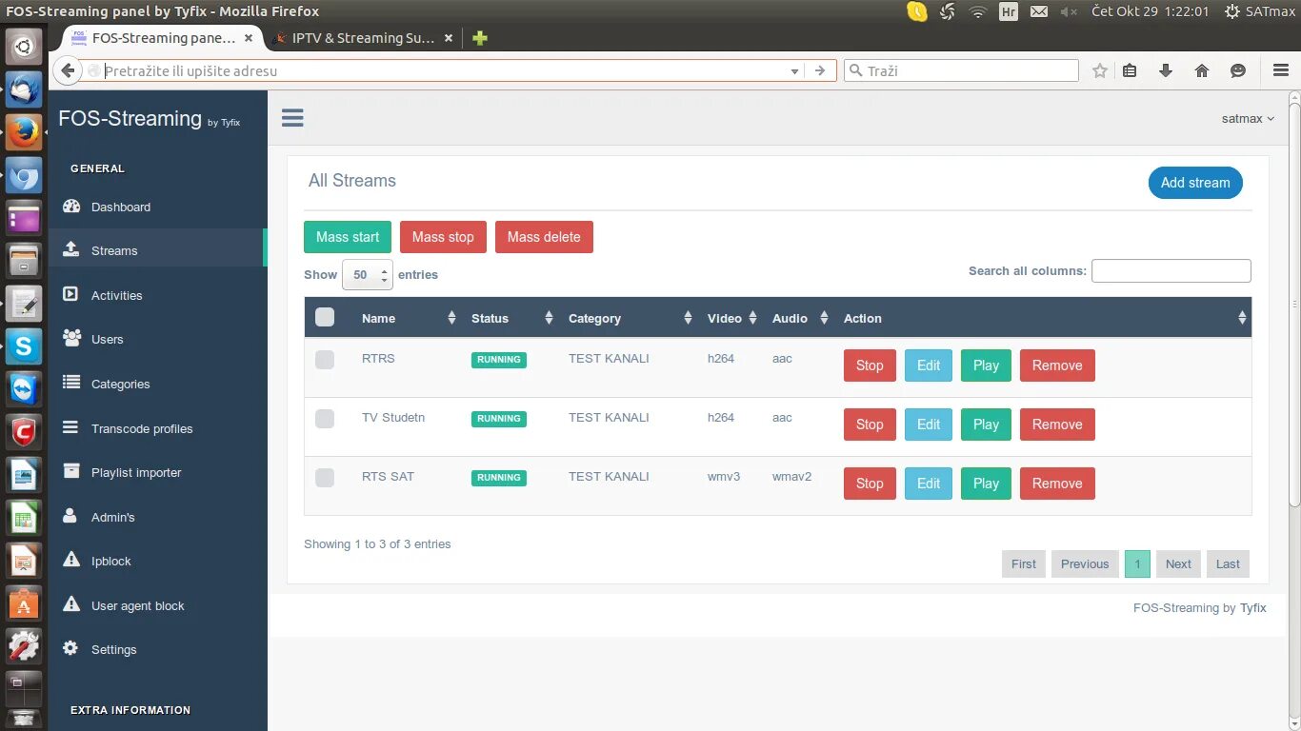The image size is (1301, 731).
Task: Focus the Firefox Traži search box
Action: pos(961,70)
